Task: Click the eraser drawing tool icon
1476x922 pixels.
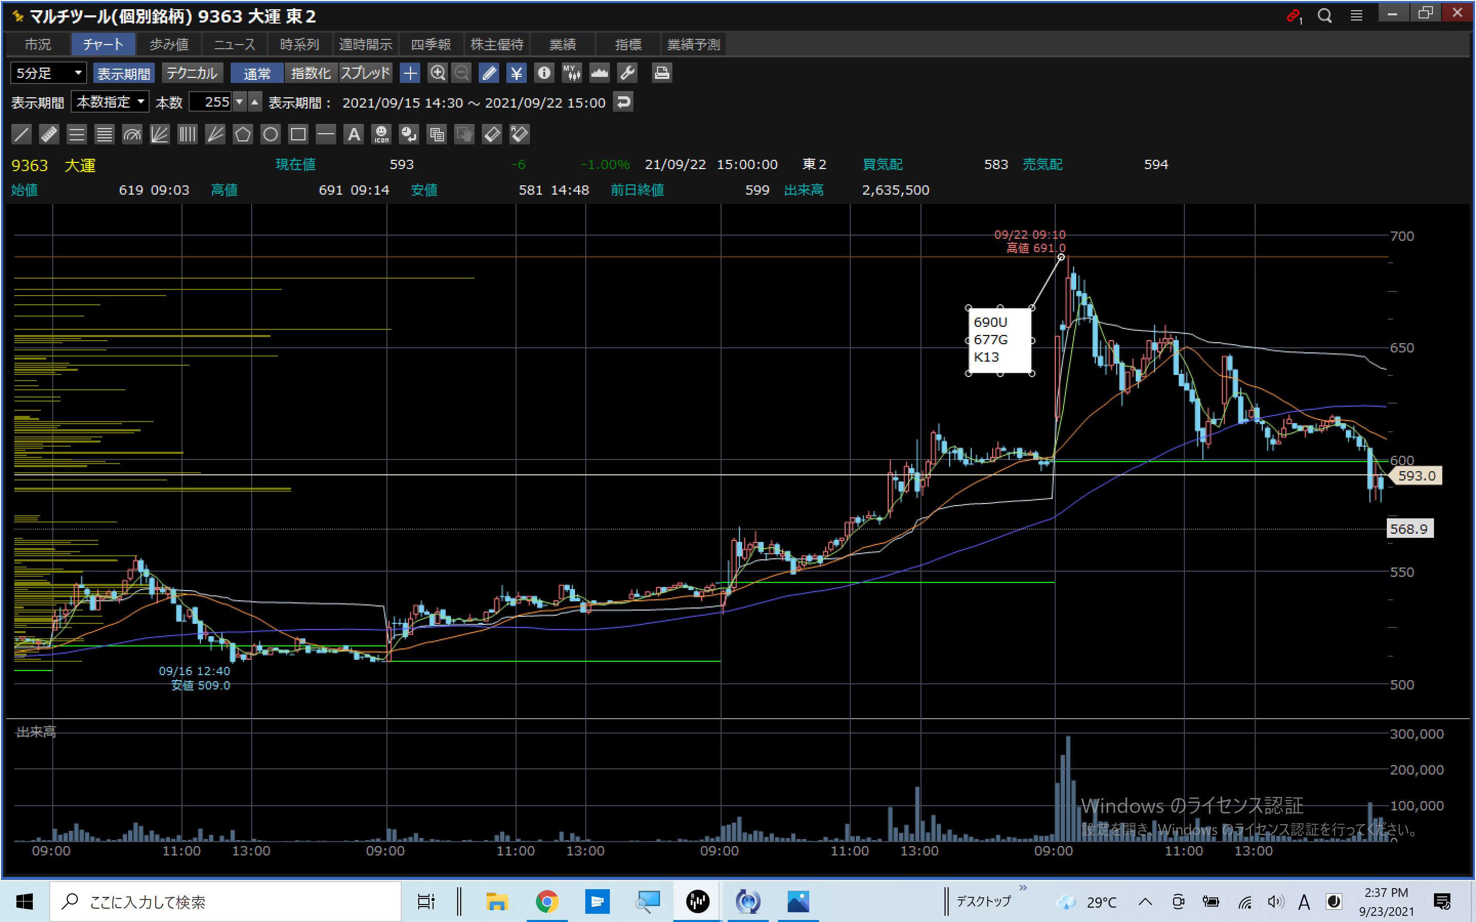Action: coord(491,134)
